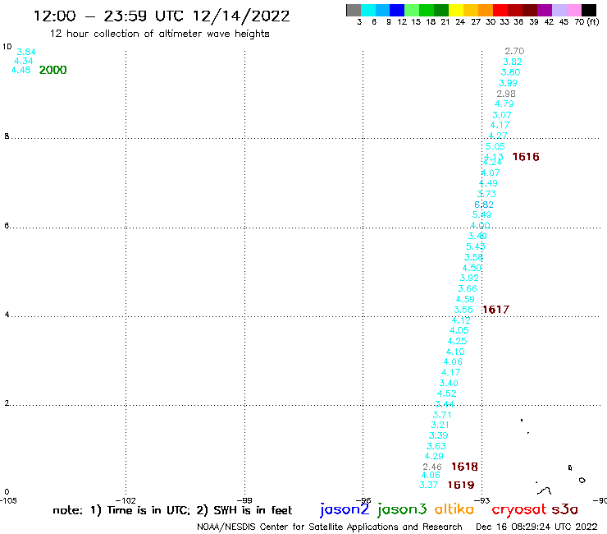Click the '1619' pass time label

[461, 485]
